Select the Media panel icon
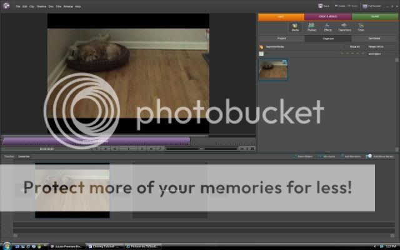This screenshot has width=400, height=250. [x=295, y=27]
